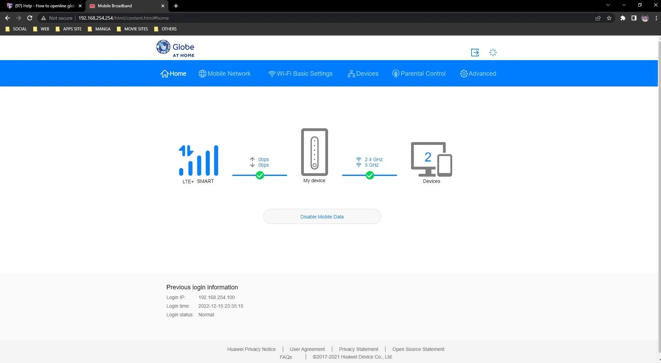Open the Open Source Statement link

tap(418, 349)
